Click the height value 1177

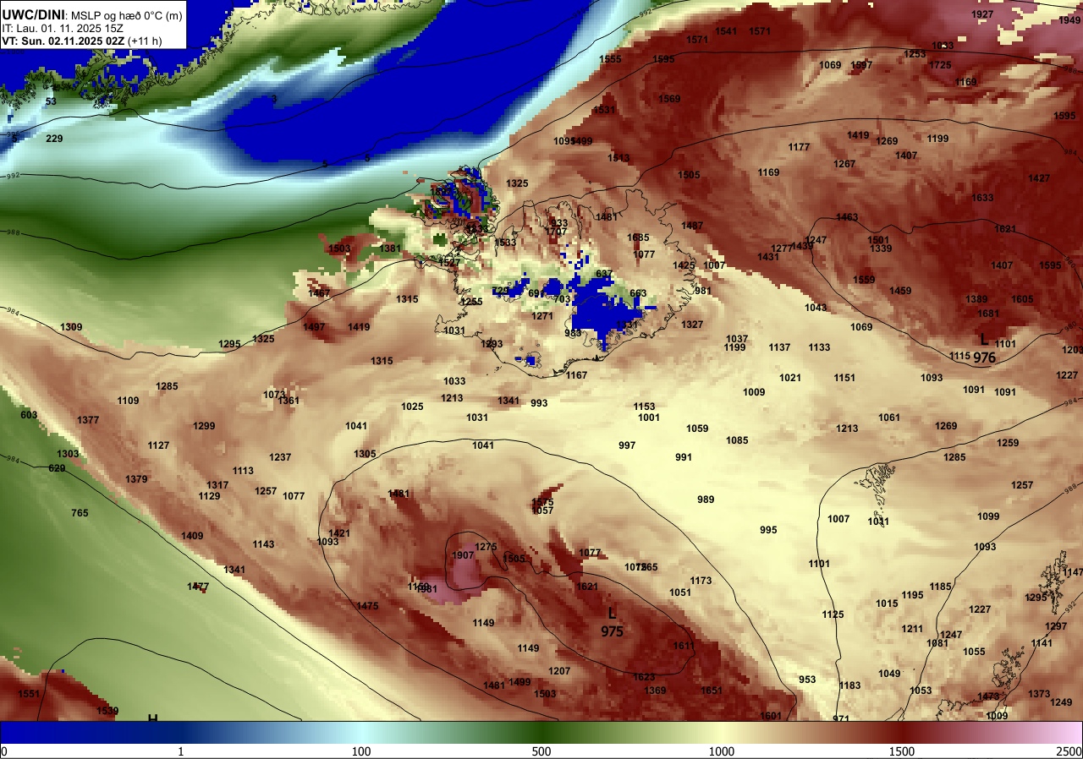tap(799, 147)
